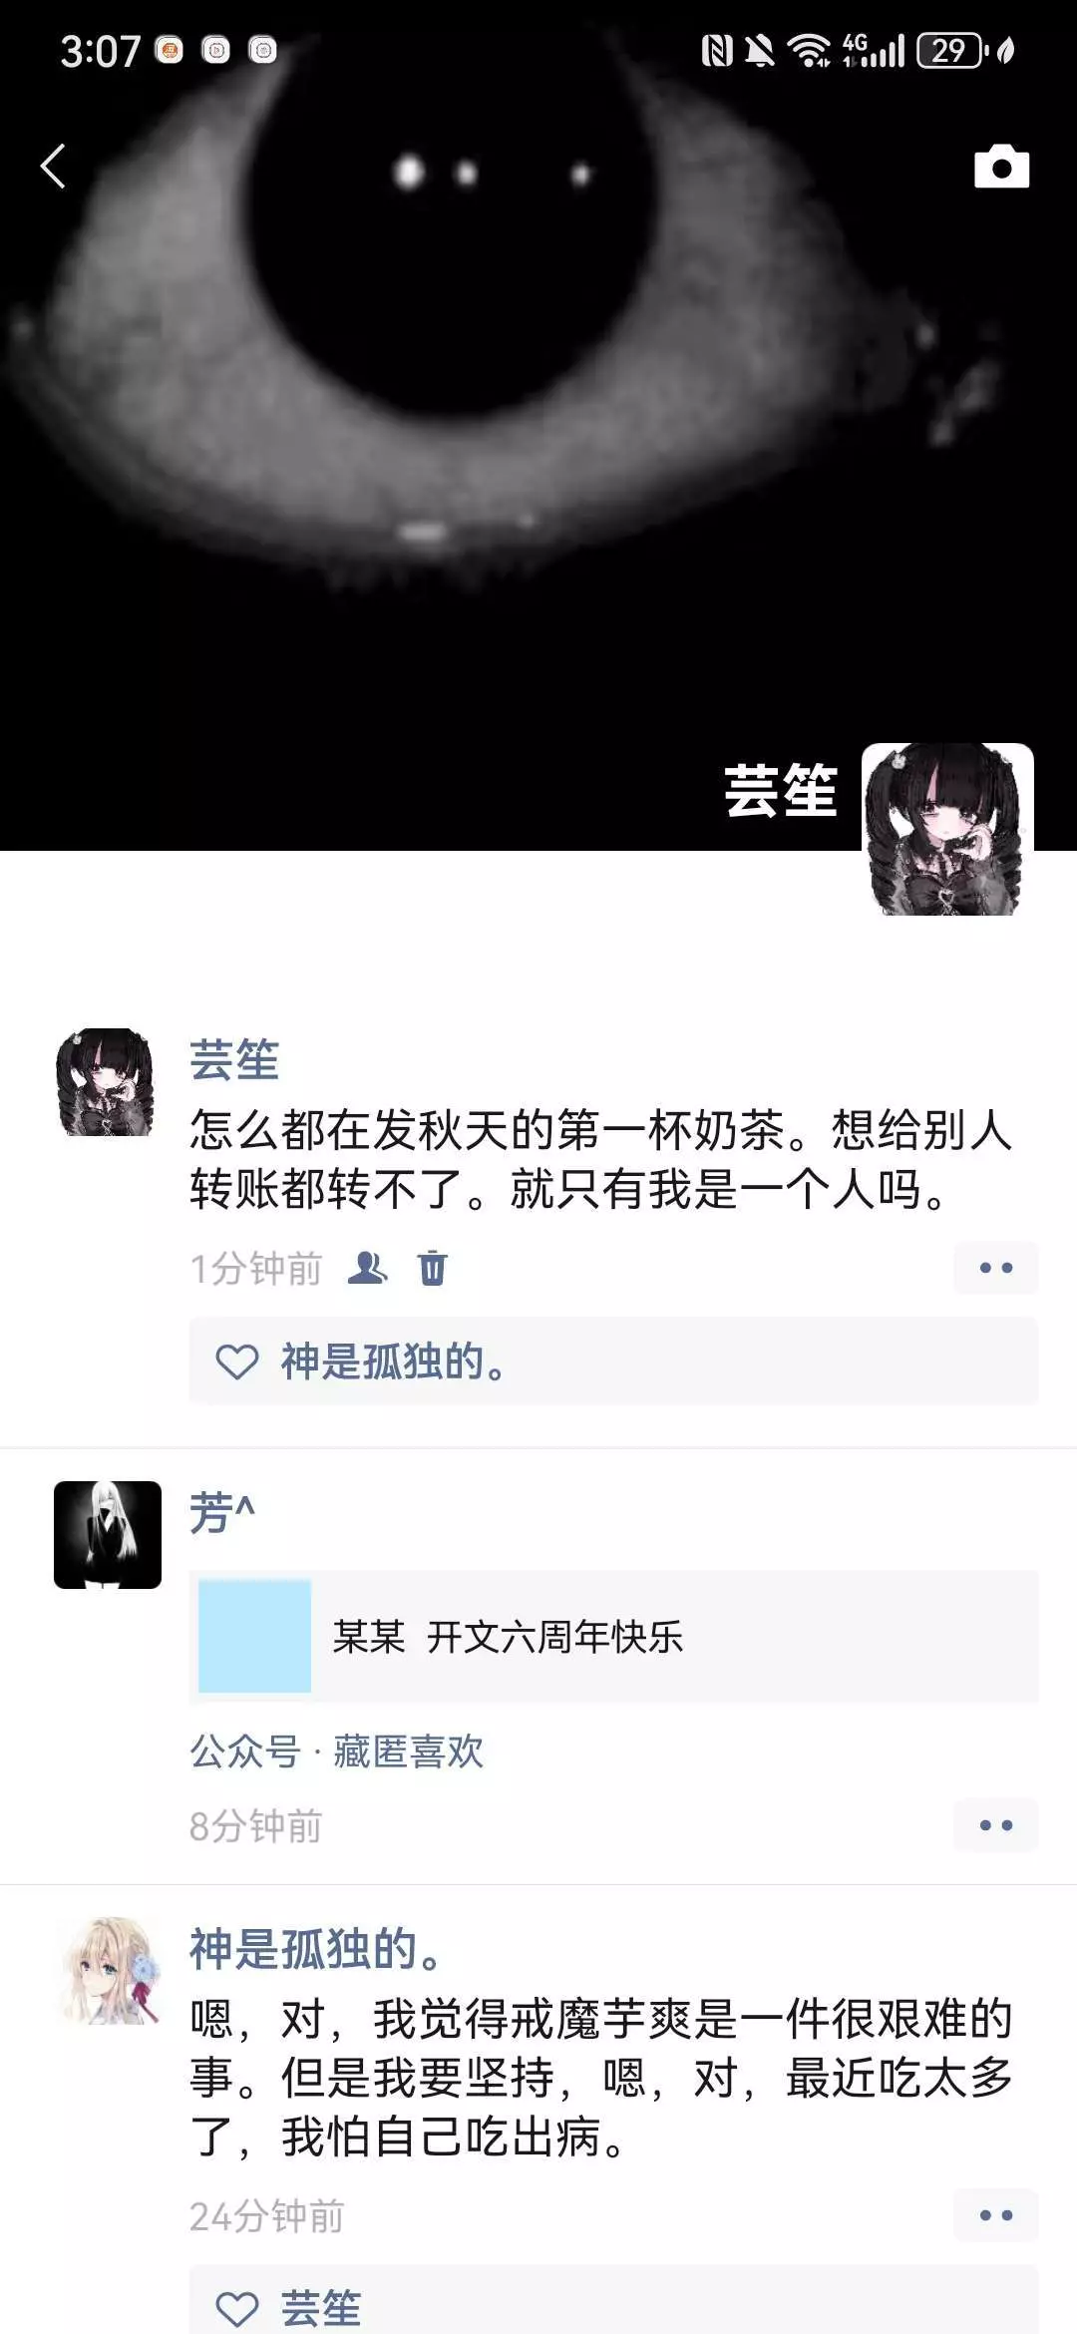Tap 芳^'s black avatar
This screenshot has height=2334, width=1077.
coord(108,1535)
